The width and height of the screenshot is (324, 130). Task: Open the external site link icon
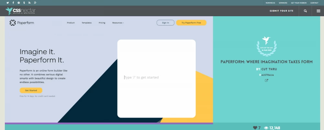tap(267, 81)
